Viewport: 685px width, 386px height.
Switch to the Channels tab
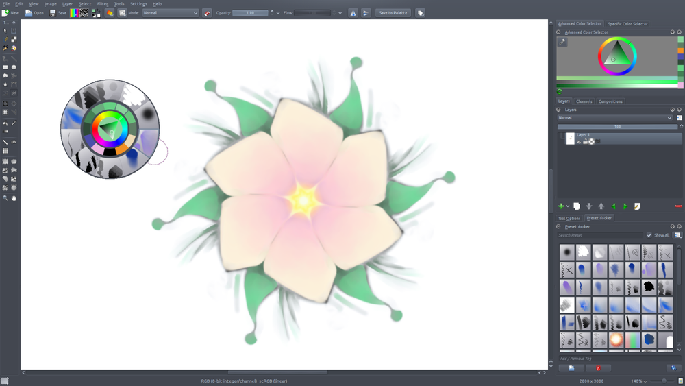pos(584,101)
